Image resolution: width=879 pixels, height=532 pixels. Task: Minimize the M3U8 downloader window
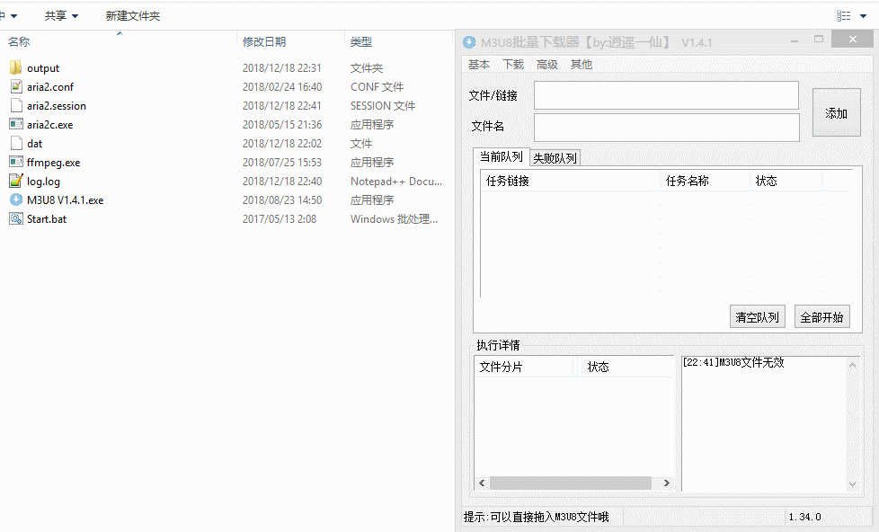[x=795, y=40]
